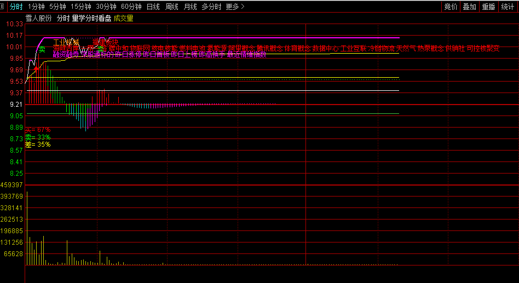Switch to the 月线 monthly view
This screenshot has height=283, width=519.
(x=190, y=7)
